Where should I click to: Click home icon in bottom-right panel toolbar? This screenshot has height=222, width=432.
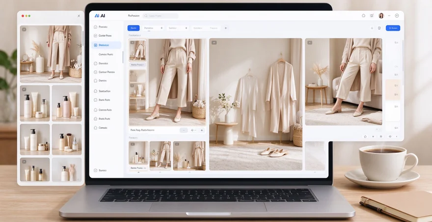click(365, 137)
